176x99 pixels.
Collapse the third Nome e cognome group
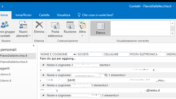pyautogui.click(x=43, y=85)
